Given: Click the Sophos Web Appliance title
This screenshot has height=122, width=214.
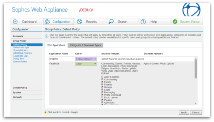Looking at the screenshot, I should (x=40, y=10).
